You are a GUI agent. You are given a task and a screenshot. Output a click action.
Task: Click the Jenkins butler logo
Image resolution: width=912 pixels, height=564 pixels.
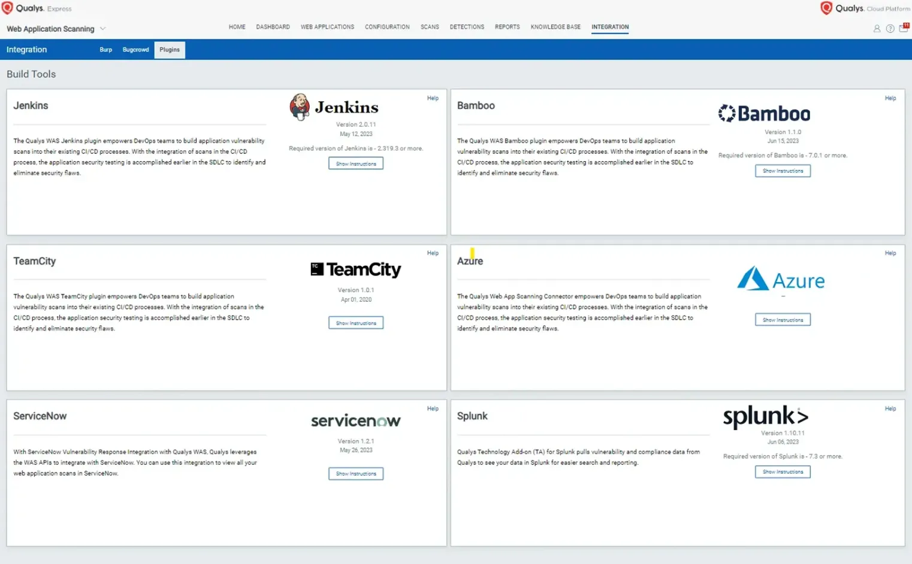pyautogui.click(x=300, y=107)
